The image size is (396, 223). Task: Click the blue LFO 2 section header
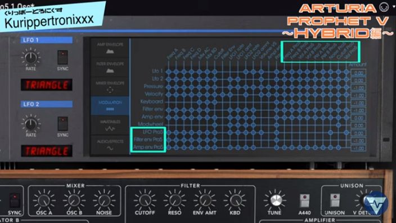coord(47,104)
